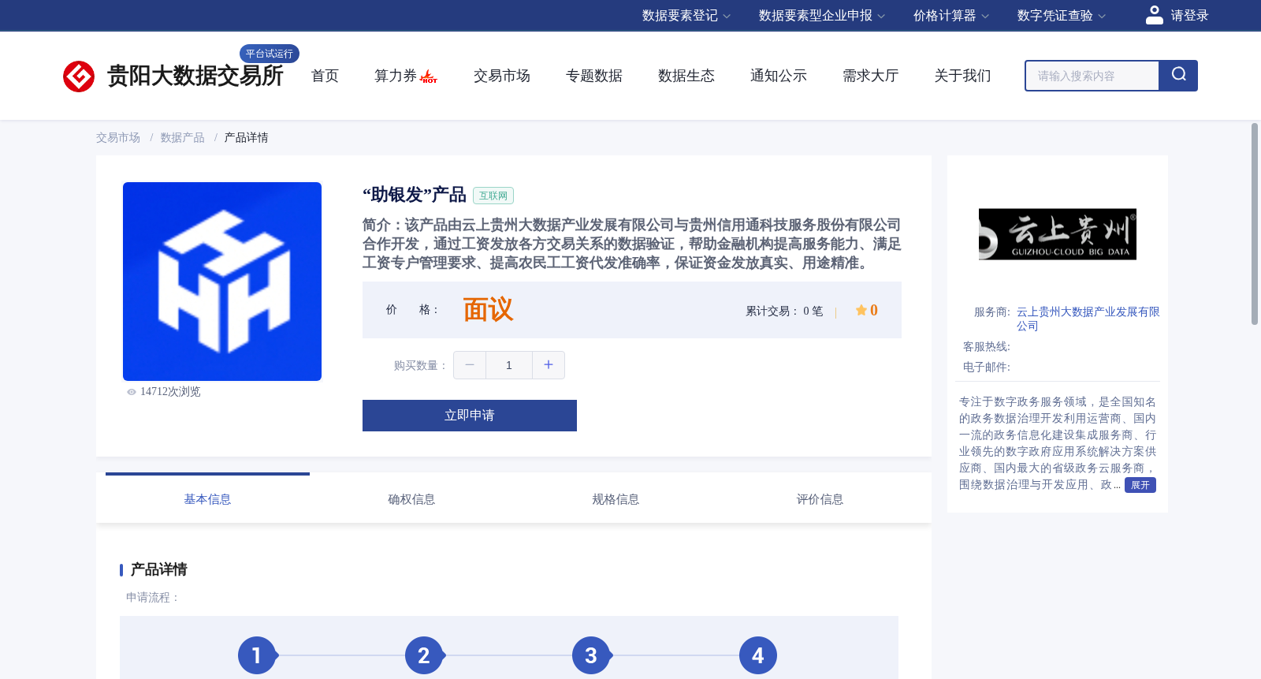
Task: Switch to the 确权信息 tab
Action: pyautogui.click(x=411, y=499)
